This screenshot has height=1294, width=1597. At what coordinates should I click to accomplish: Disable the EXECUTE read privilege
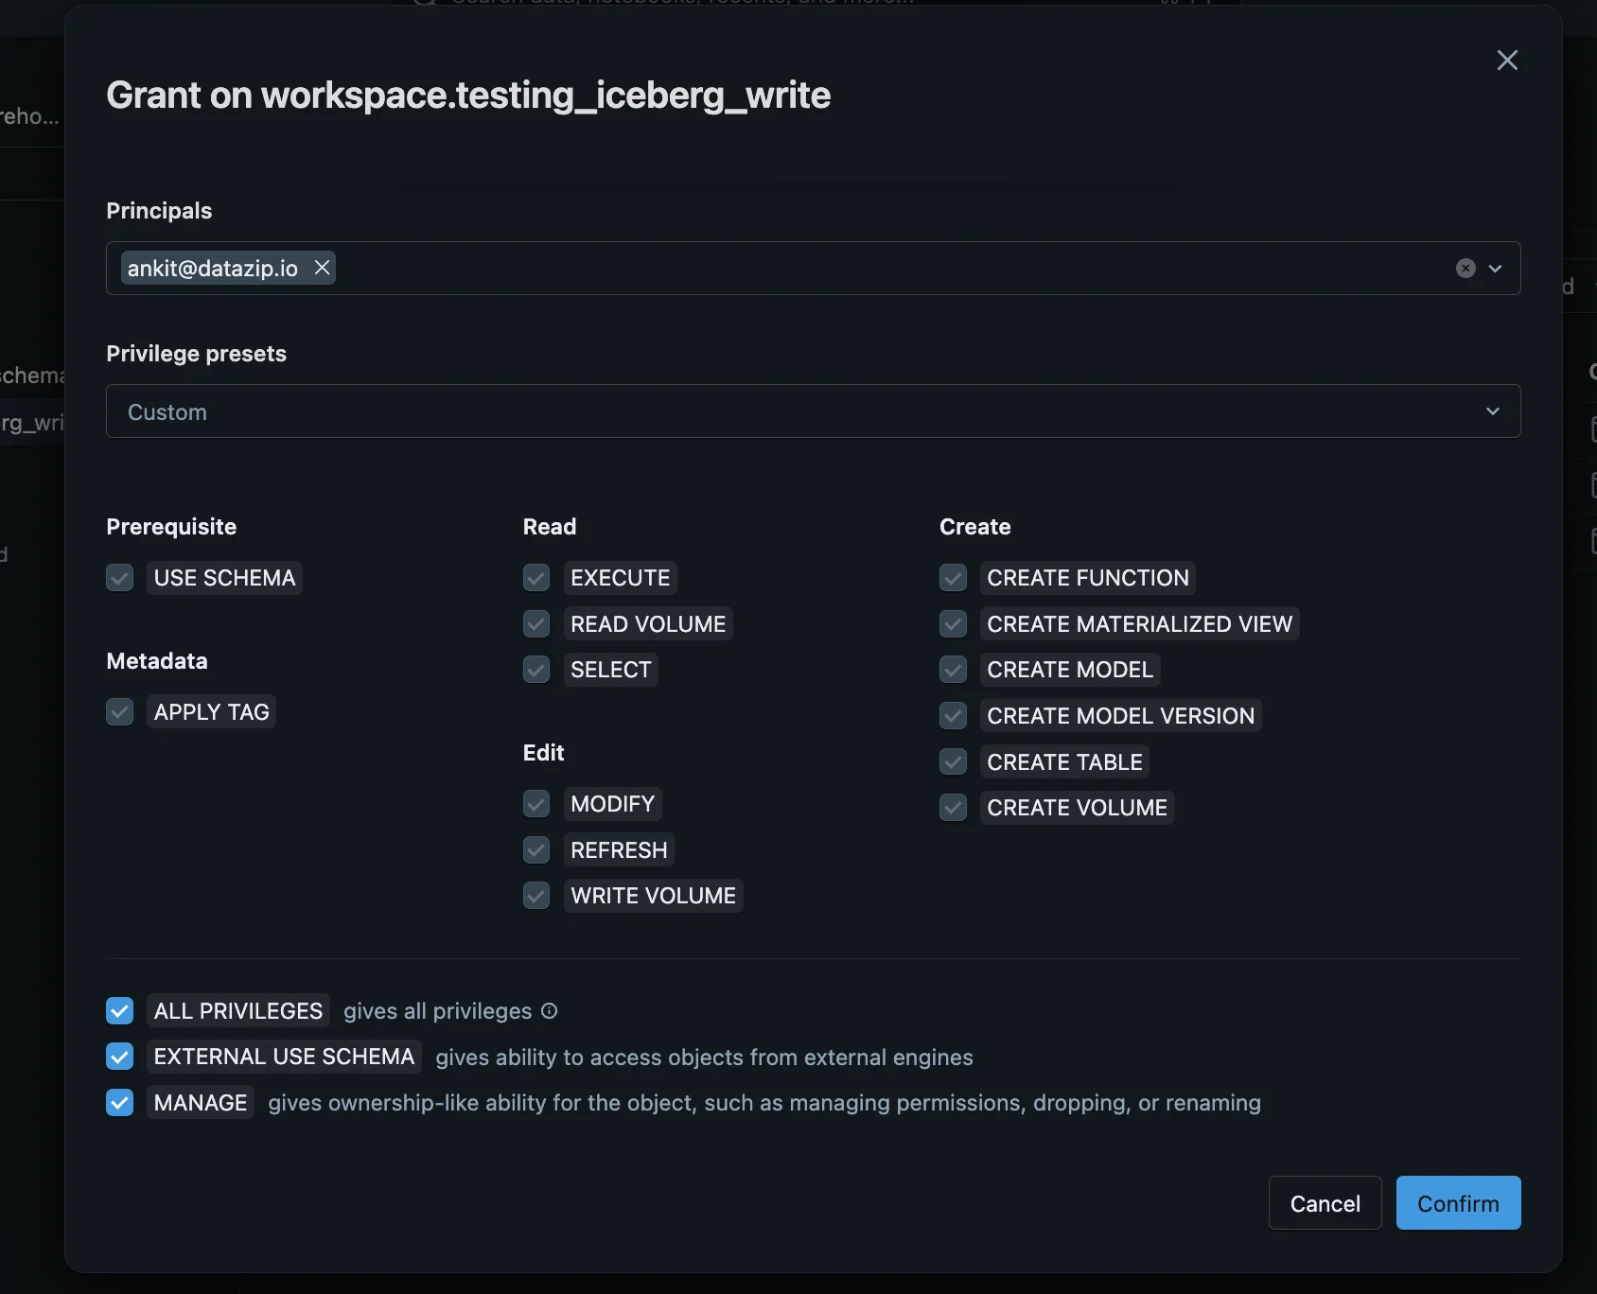[x=536, y=578]
